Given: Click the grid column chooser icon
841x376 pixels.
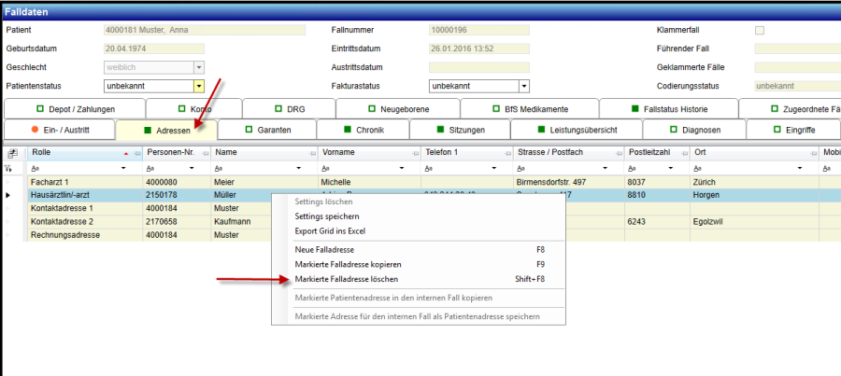Looking at the screenshot, I should (x=13, y=153).
